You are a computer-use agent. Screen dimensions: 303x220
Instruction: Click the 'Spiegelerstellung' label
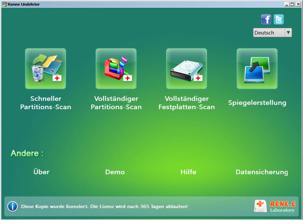pos(257,103)
